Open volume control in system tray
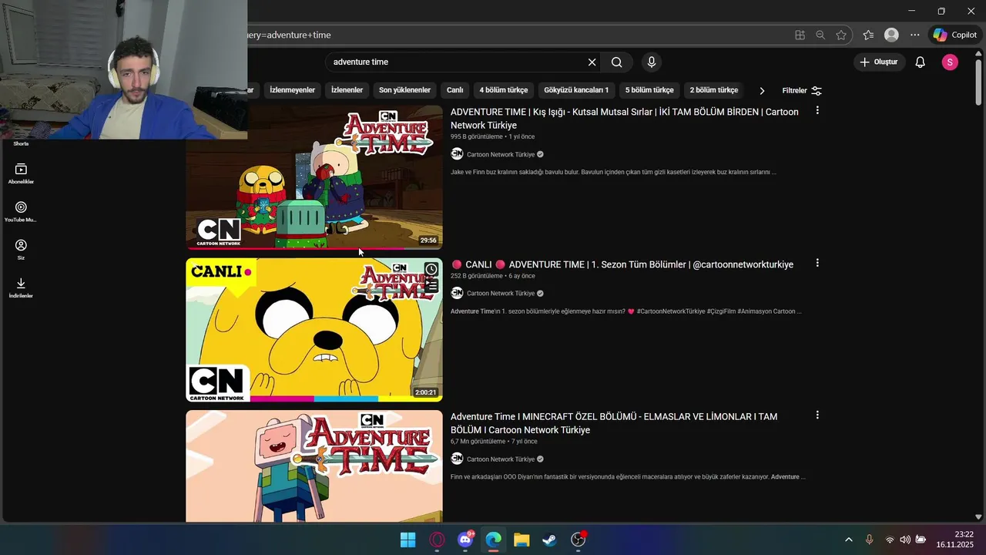The width and height of the screenshot is (986, 555). 905,540
